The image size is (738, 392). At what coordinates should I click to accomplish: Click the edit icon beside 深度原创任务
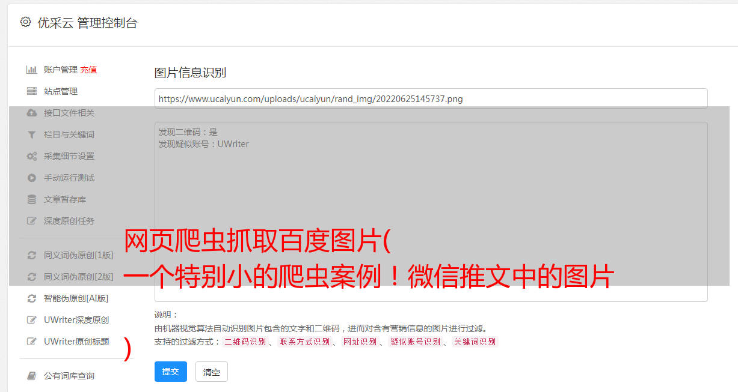click(32, 221)
